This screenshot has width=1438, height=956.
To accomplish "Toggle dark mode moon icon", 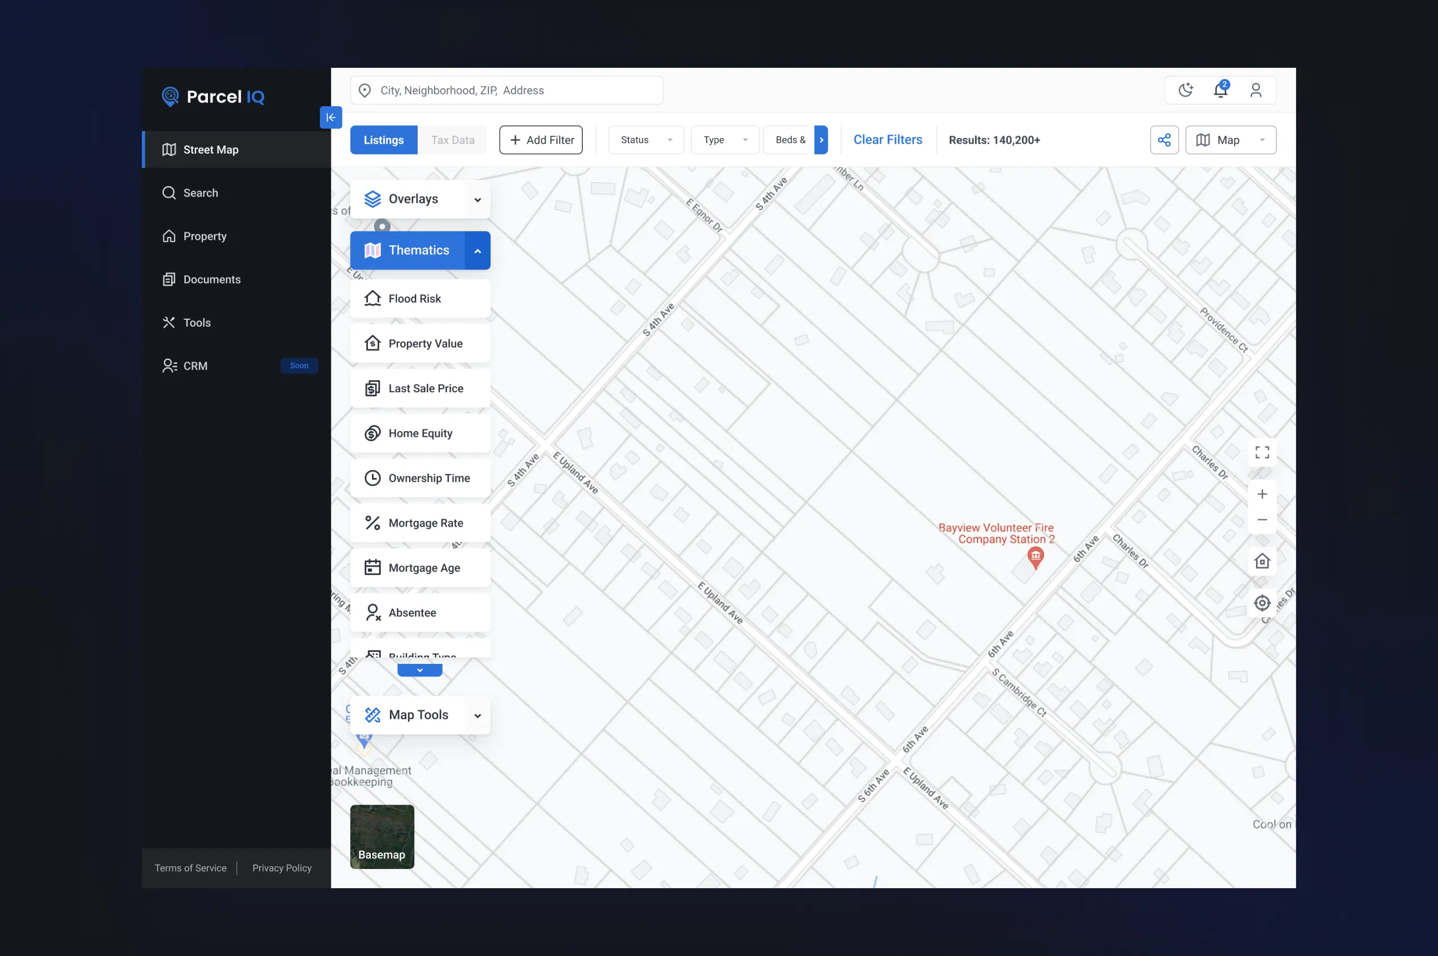I will pyautogui.click(x=1185, y=90).
